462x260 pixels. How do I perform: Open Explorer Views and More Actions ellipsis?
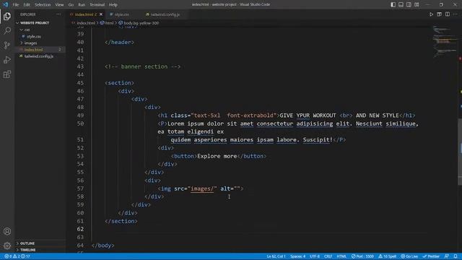pyautogui.click(x=59, y=14)
